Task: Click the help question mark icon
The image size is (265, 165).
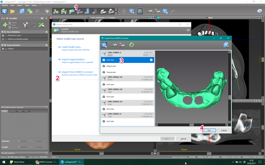Action: point(259,11)
